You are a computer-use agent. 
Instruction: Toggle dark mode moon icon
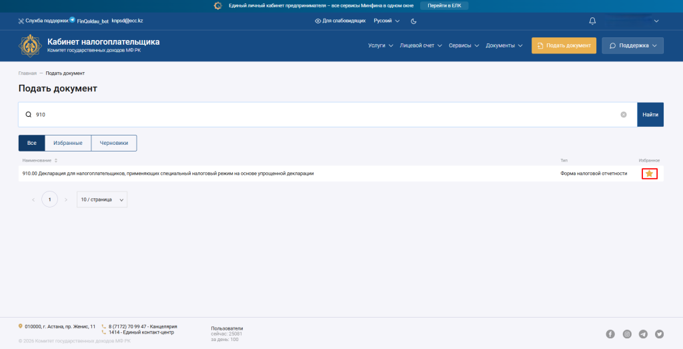point(414,21)
